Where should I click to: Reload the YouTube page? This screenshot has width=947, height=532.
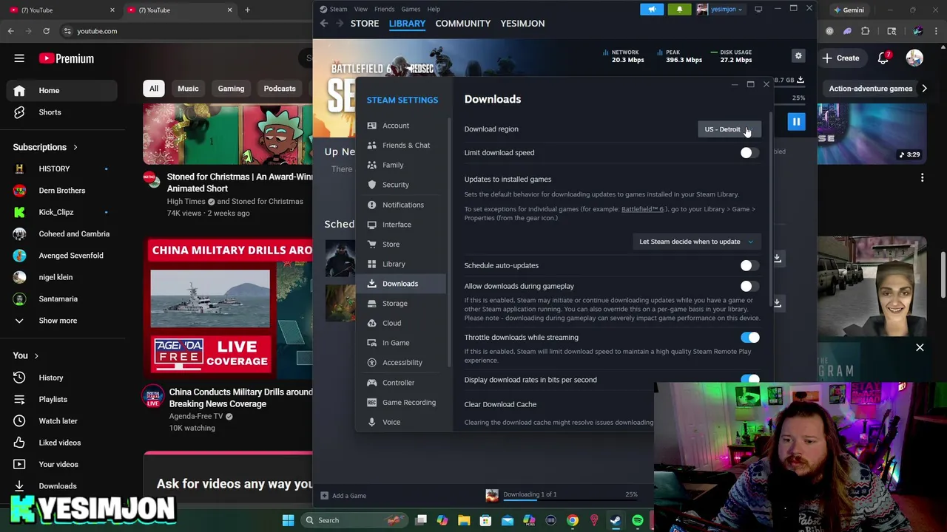(46, 31)
